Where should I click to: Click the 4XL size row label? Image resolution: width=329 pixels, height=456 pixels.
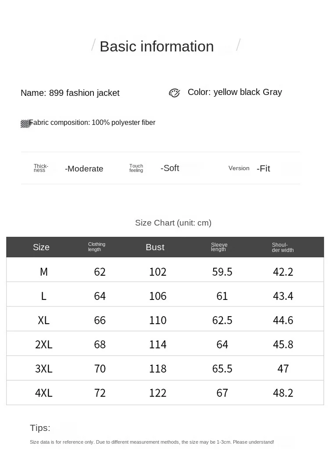(x=43, y=393)
